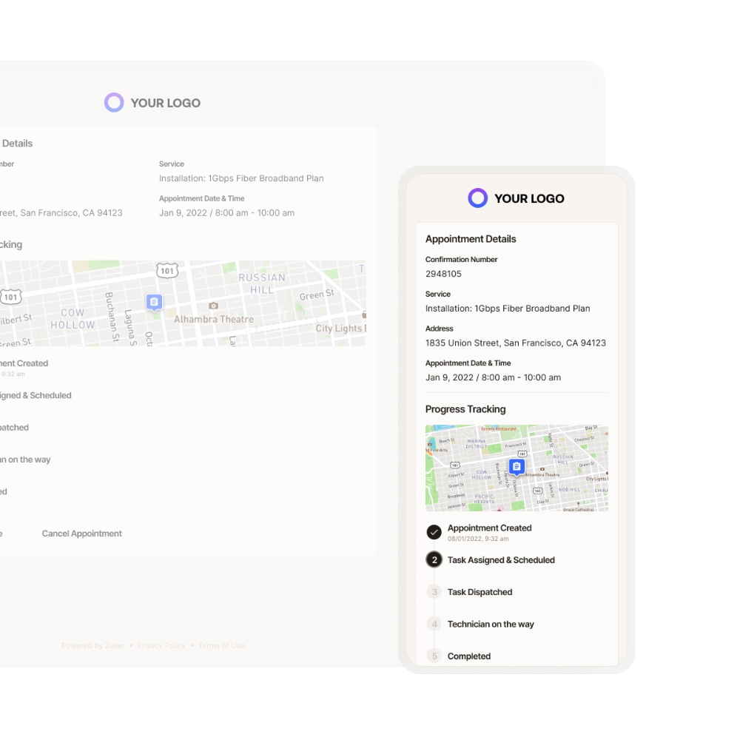Click the Technician on the way label in the mobile view
Image resolution: width=740 pixels, height=740 pixels.
pyautogui.click(x=491, y=624)
